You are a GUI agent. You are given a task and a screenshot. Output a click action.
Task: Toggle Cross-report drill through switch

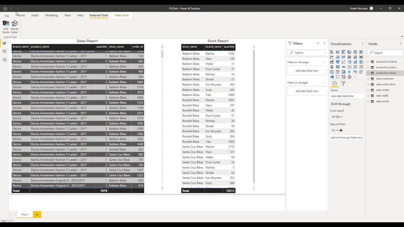[x=339, y=117]
